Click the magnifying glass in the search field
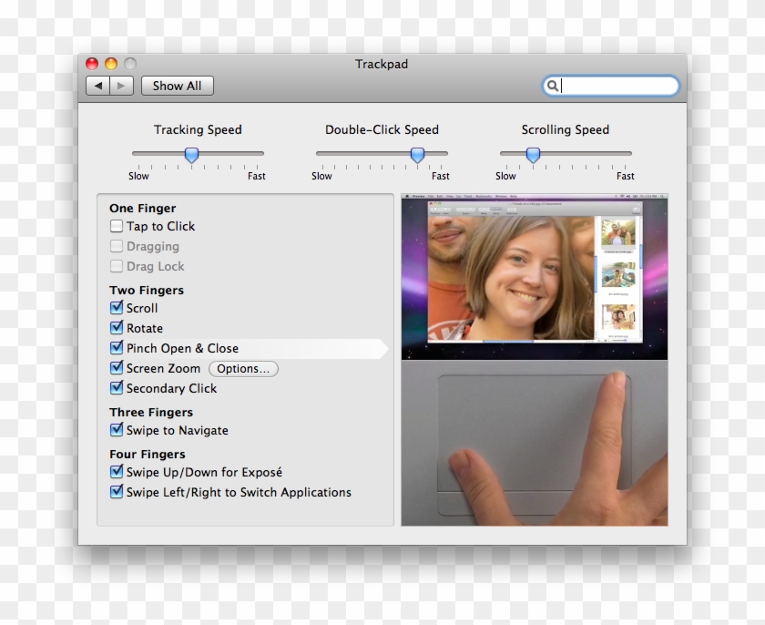The height and width of the screenshot is (625, 765). 552,86
